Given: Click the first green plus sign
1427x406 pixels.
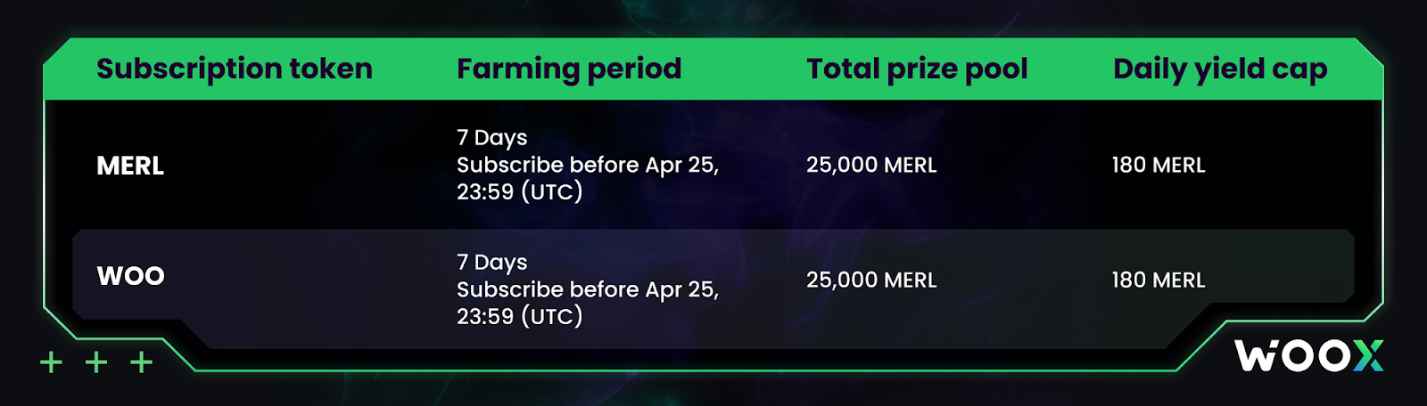Looking at the screenshot, I should point(52,362).
